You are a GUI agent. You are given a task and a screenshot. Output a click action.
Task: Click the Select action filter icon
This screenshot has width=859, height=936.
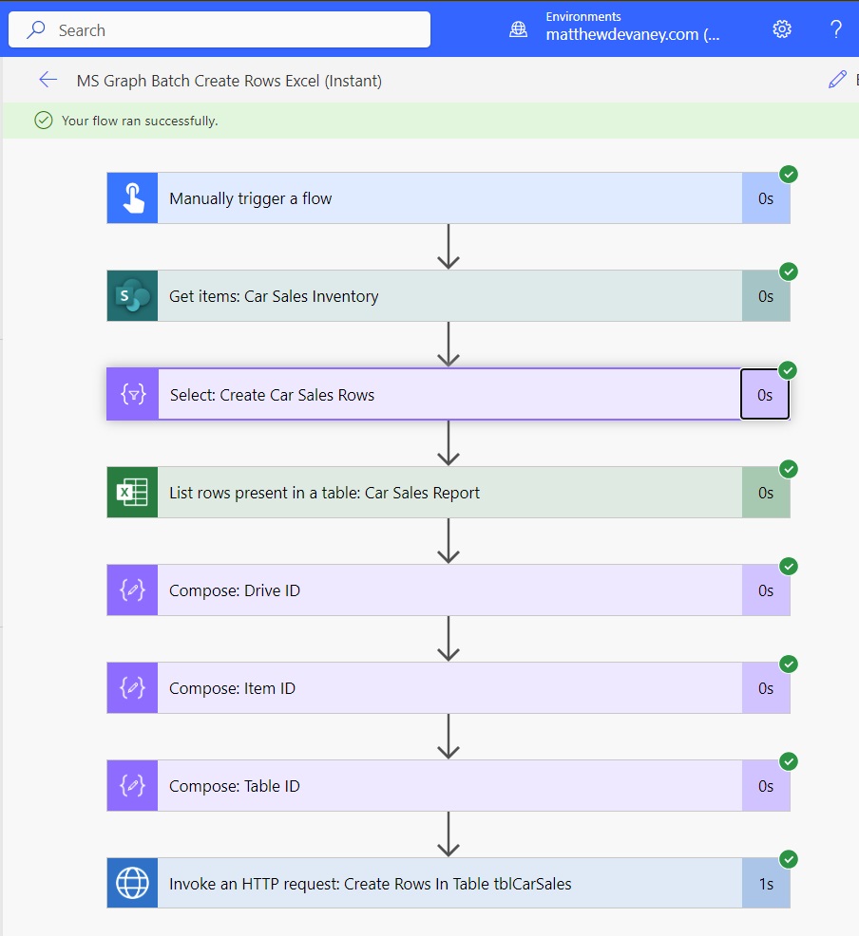point(133,395)
